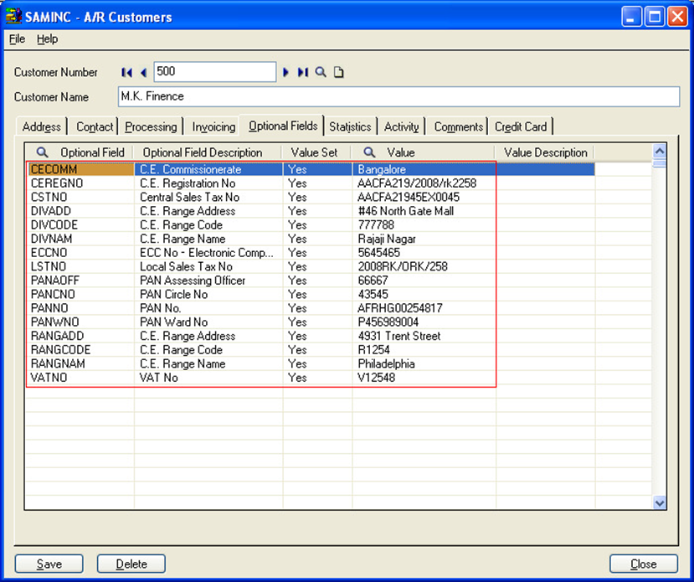Go to the next customer record

(286, 73)
